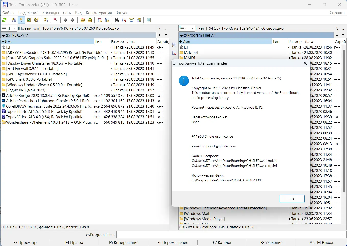This screenshot has width=347, height=246.
Task: Open left panel directory history arrow
Action: tap(166, 35)
